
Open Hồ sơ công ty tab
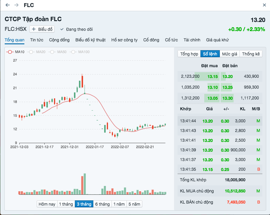coord(124,40)
